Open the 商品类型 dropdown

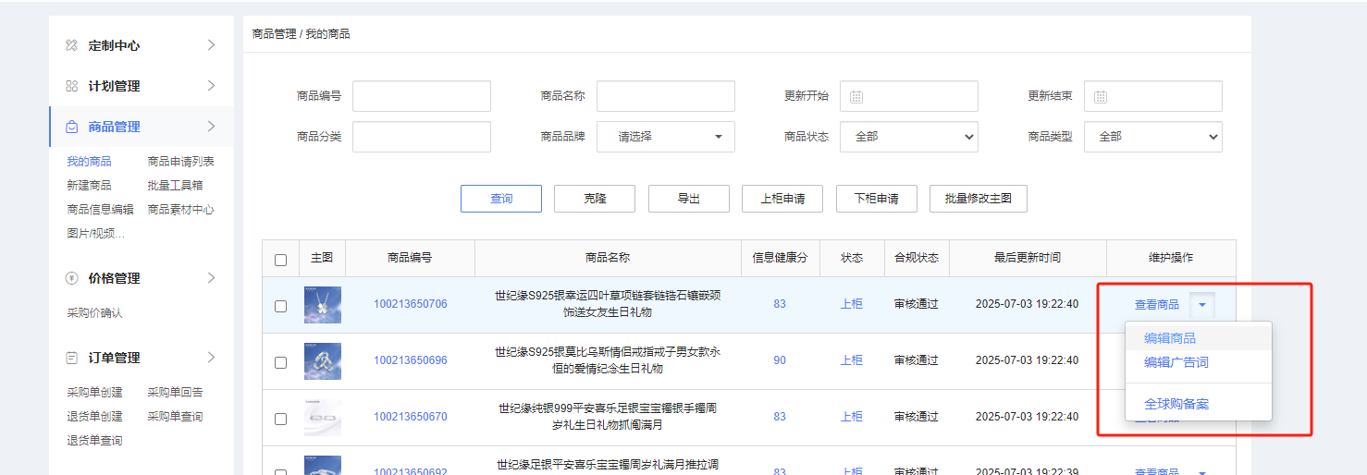(x=1152, y=137)
